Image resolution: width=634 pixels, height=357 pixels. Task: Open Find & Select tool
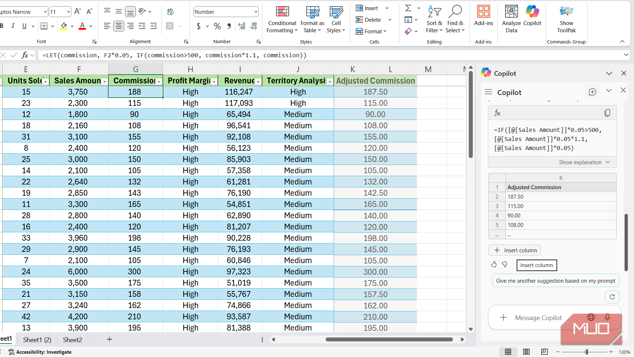point(455,20)
